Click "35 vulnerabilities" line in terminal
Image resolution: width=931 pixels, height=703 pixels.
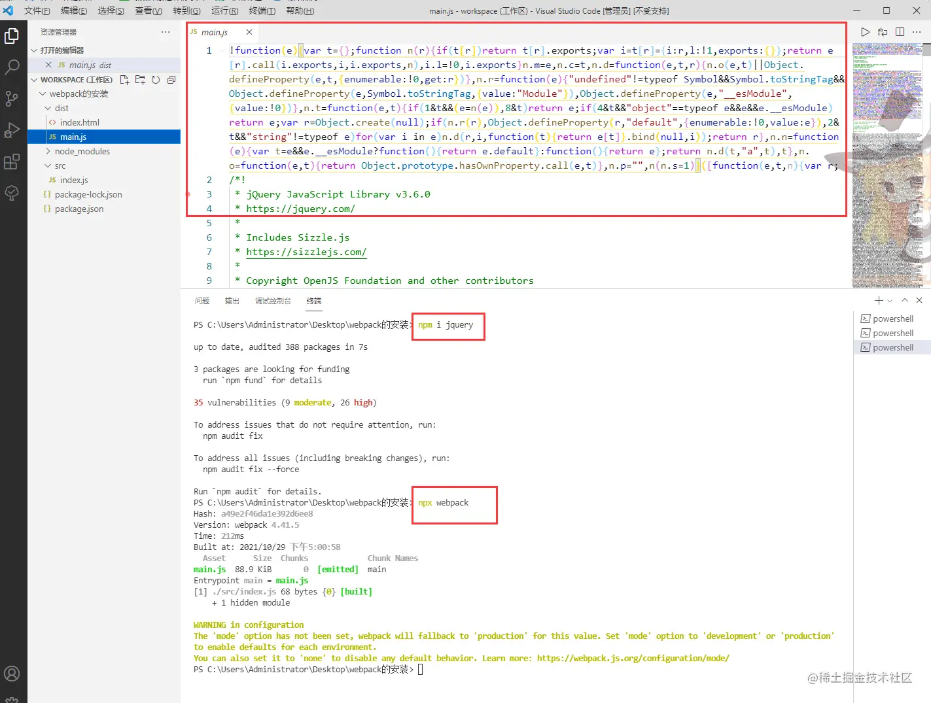pyautogui.click(x=285, y=403)
